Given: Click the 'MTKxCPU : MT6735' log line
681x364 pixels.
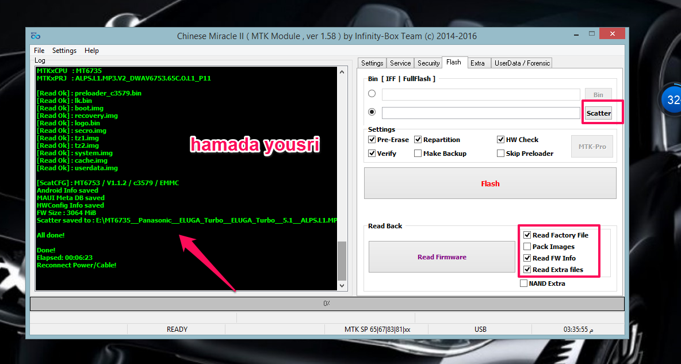Looking at the screenshot, I should 70,71.
